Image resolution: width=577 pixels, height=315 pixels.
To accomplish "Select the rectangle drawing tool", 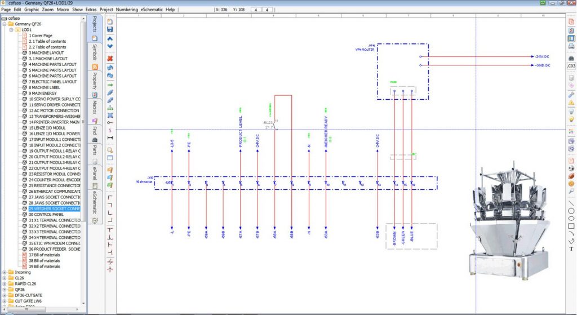I will pyautogui.click(x=571, y=226).
